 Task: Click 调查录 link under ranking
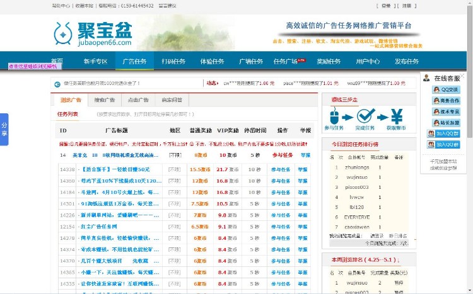coord(377,236)
